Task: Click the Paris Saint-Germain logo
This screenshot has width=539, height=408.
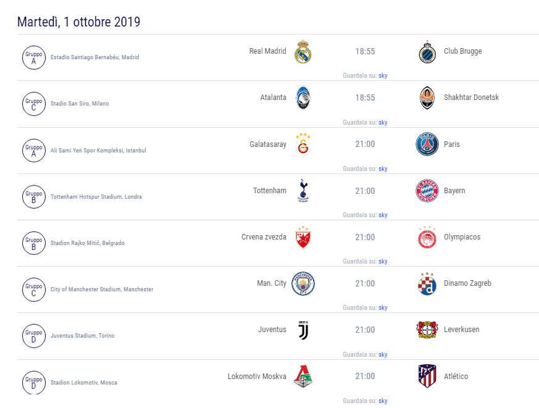Action: tap(427, 144)
